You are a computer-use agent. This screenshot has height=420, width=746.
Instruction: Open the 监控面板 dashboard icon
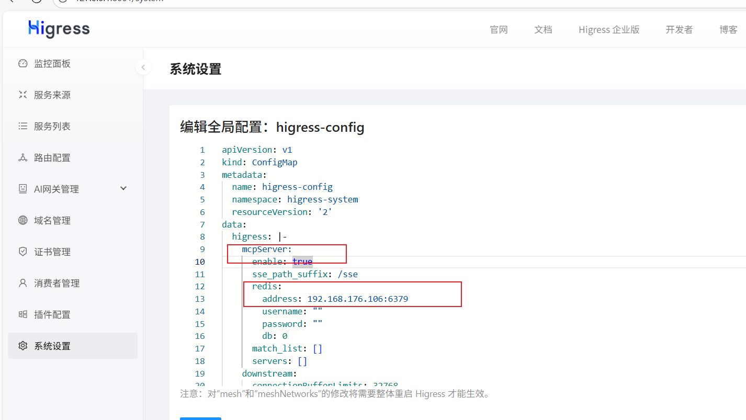tap(22, 63)
